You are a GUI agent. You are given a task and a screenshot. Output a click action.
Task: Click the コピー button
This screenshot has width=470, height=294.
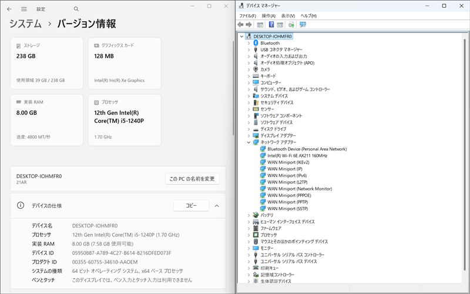pyautogui.click(x=191, y=206)
